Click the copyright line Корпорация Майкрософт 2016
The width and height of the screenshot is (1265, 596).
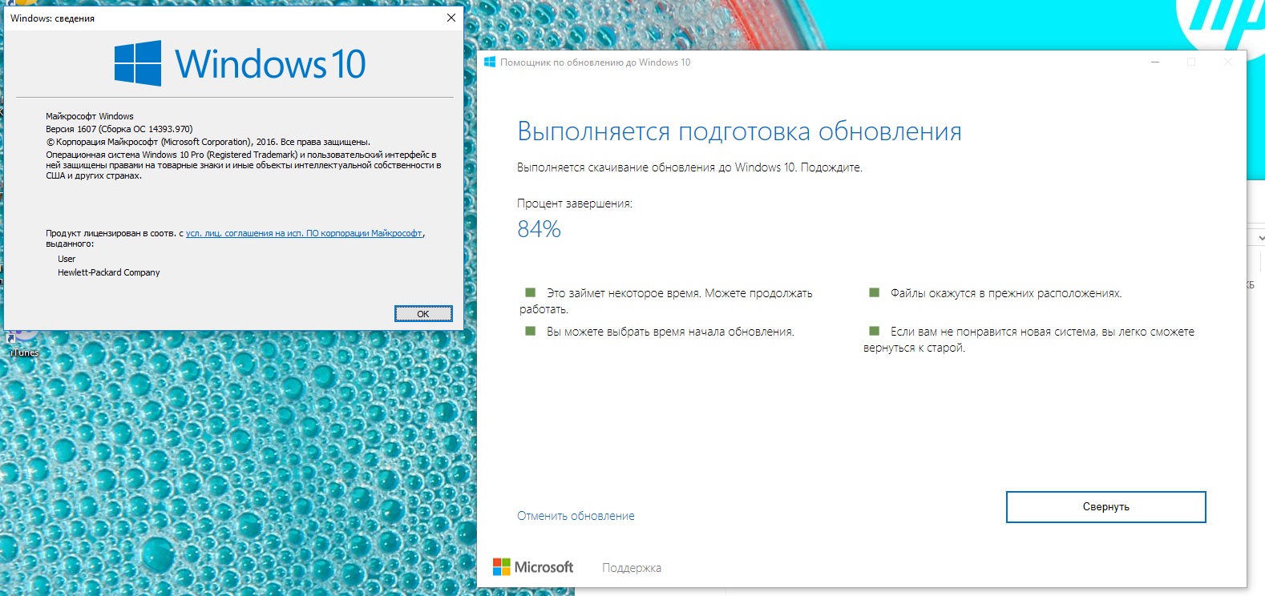pyautogui.click(x=208, y=142)
